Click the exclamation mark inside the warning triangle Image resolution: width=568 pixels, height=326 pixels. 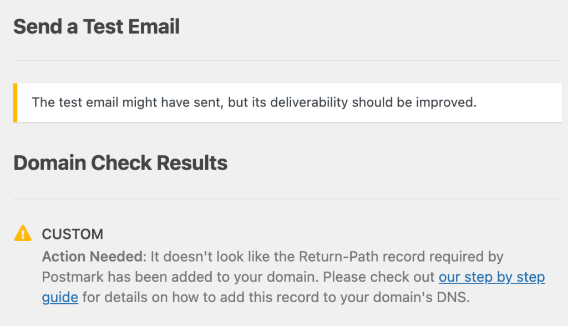click(x=22, y=236)
